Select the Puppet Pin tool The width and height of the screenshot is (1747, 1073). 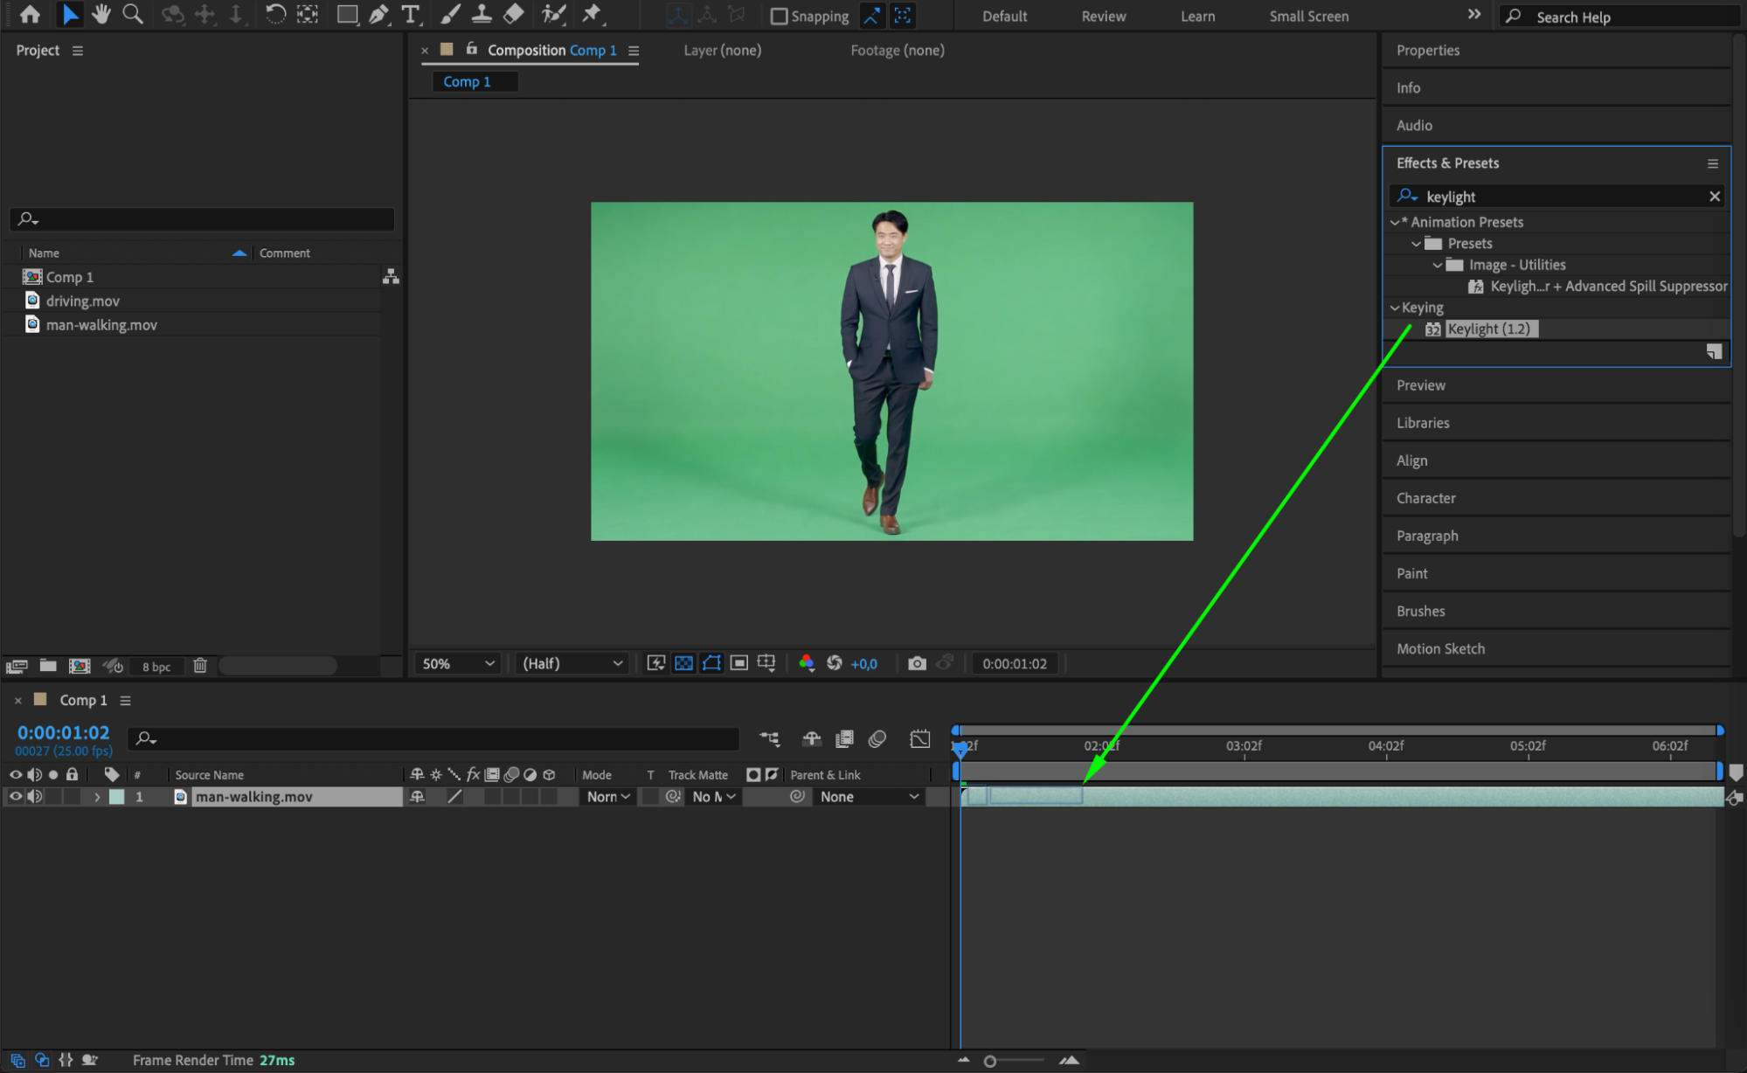[592, 14]
